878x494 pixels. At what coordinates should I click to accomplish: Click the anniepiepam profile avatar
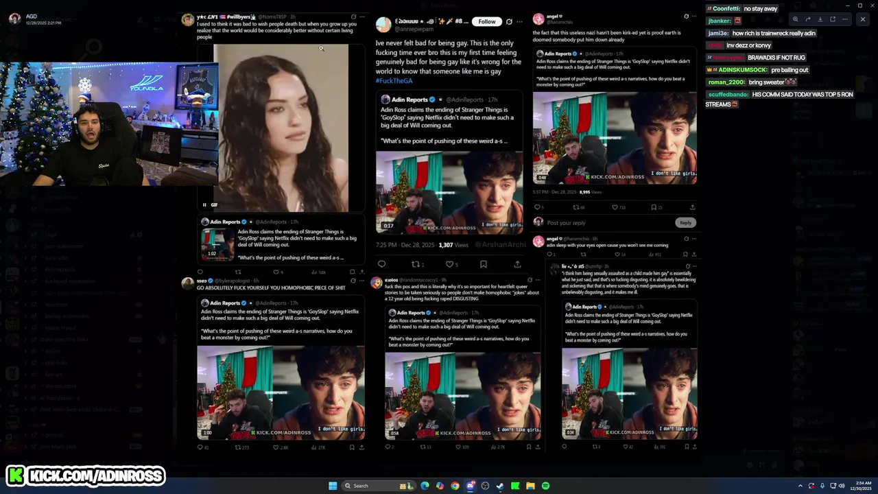[x=383, y=25]
